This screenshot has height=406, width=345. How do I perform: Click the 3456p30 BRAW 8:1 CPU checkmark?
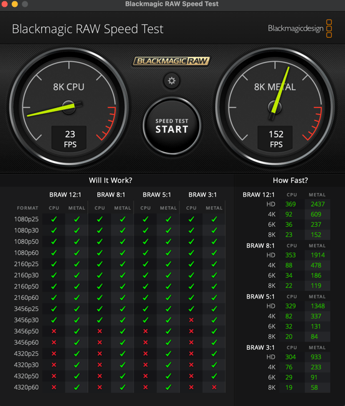[x=100, y=320]
